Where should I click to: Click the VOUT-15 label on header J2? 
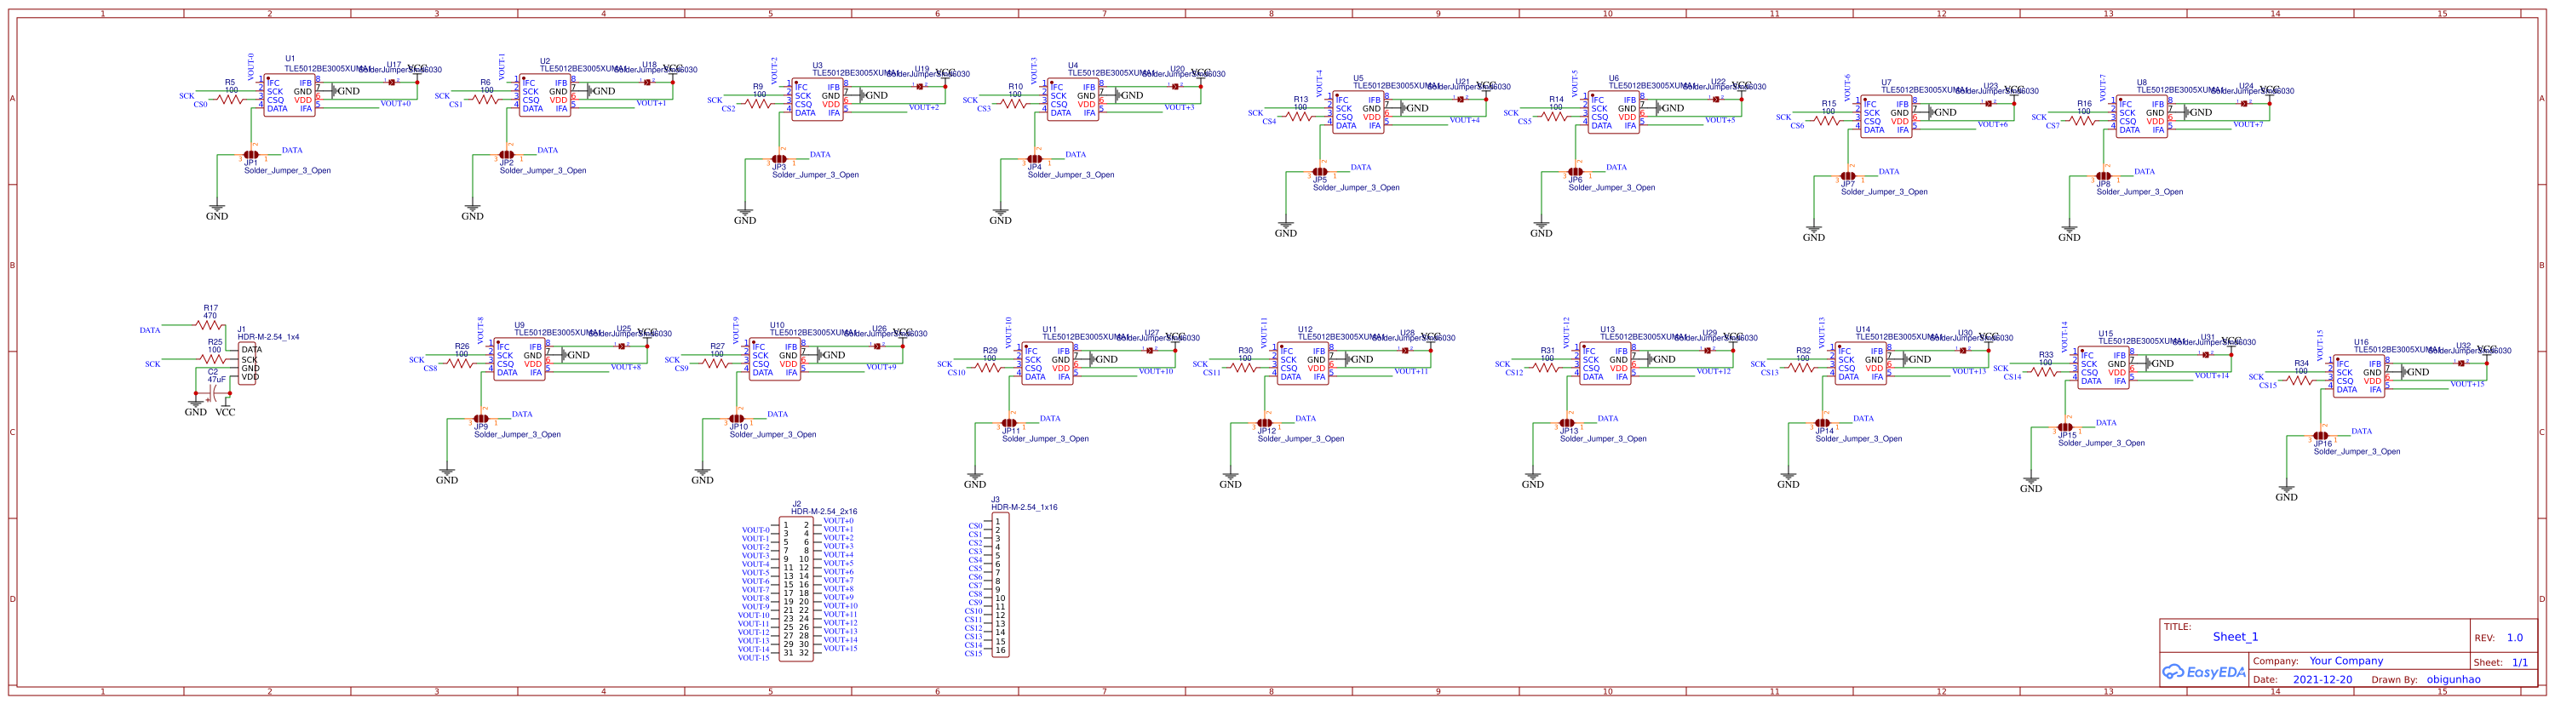[x=754, y=657]
